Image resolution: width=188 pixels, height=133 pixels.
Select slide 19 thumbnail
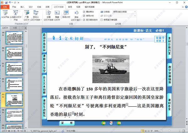tap(14, 38)
